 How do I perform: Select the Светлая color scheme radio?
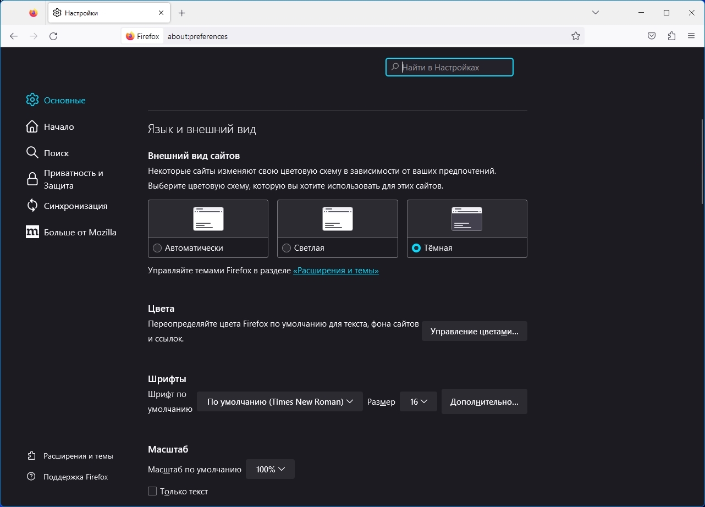pos(286,248)
